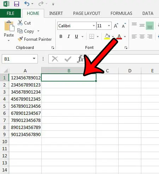The image size is (159, 174).
Task: Click the Paste button
Action: pos(9,31)
